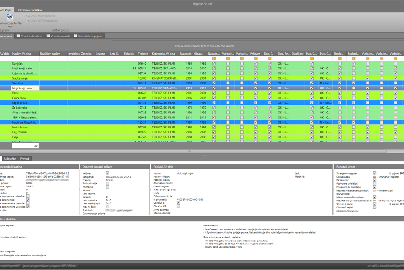Select the Sladke sanje row
This screenshot has width=404, height=270.
click(x=202, y=78)
